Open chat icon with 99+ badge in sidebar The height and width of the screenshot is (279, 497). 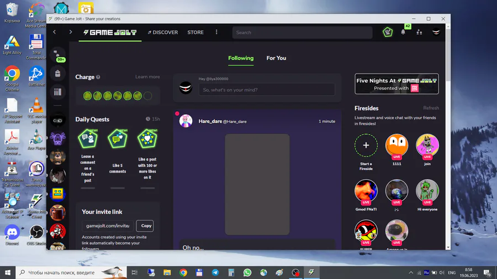(x=57, y=55)
